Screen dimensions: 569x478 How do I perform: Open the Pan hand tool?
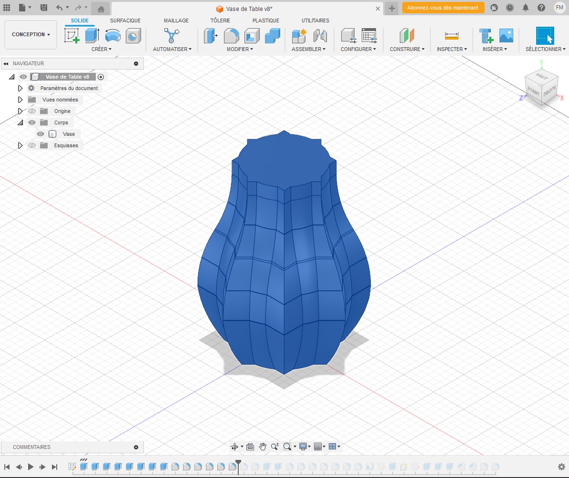click(263, 447)
